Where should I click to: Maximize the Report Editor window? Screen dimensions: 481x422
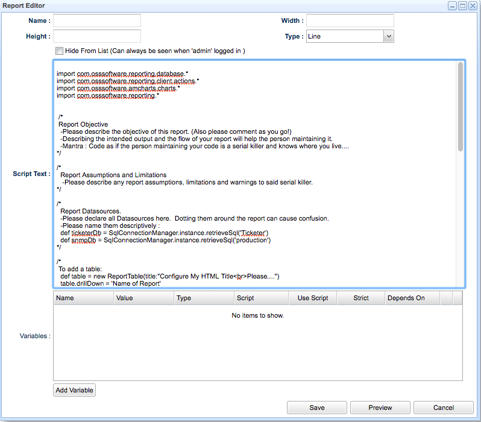(x=462, y=5)
